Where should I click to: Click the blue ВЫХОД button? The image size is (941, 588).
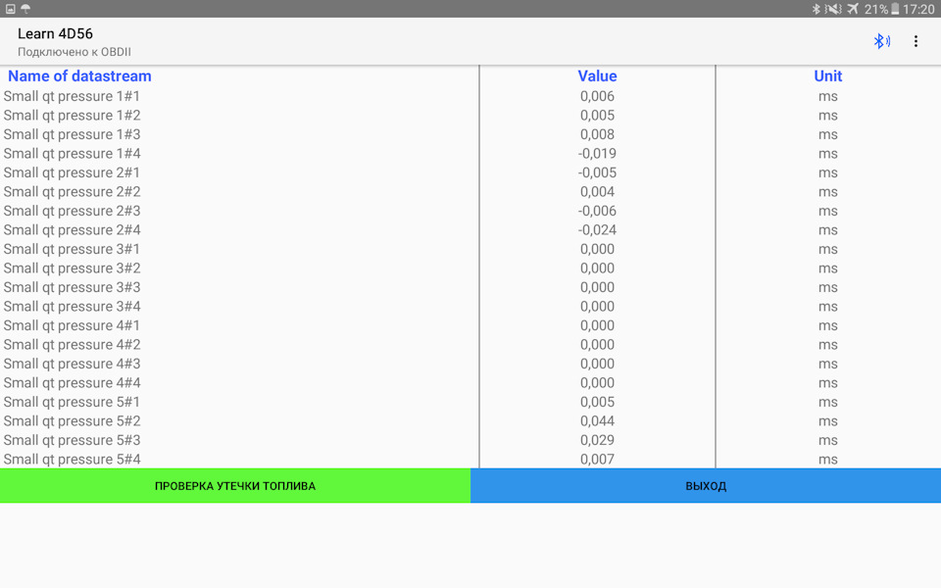click(706, 485)
